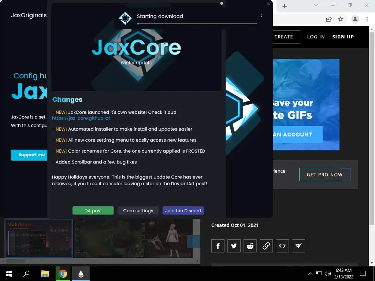The image size is (375, 281).
Task: Switch to Chrome in the taskbar
Action: (63, 274)
